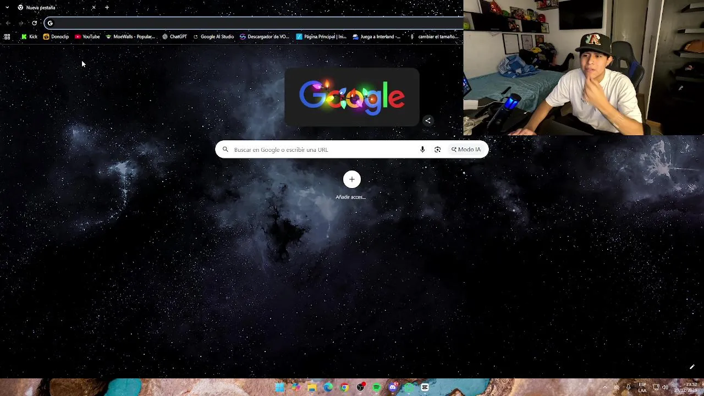The image size is (704, 396).
Task: Focus the Chrome address bar
Action: click(x=254, y=23)
